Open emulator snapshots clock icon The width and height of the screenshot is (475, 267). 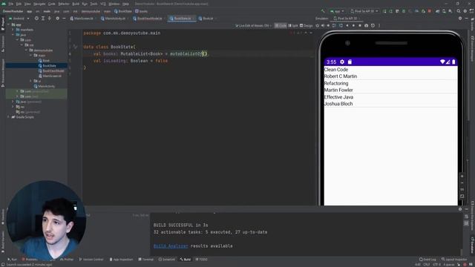pyautogui.click(x=373, y=26)
